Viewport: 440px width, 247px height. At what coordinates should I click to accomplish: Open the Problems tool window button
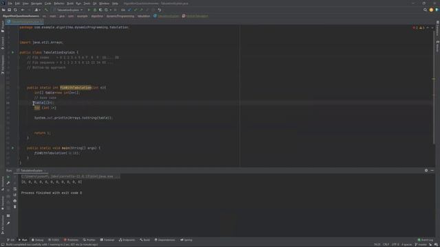pos(71,240)
